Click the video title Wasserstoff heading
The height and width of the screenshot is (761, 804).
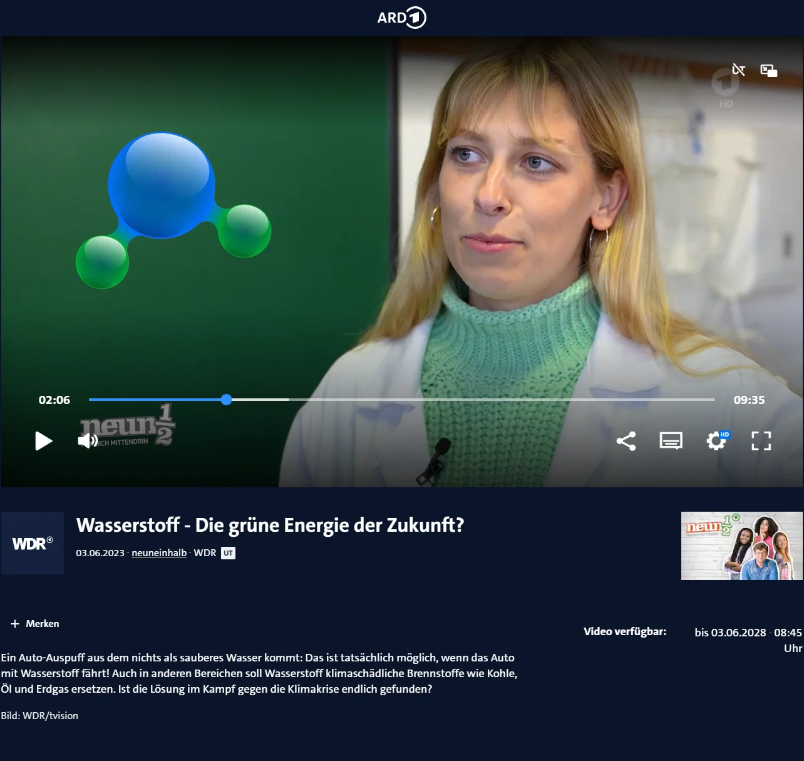(270, 525)
